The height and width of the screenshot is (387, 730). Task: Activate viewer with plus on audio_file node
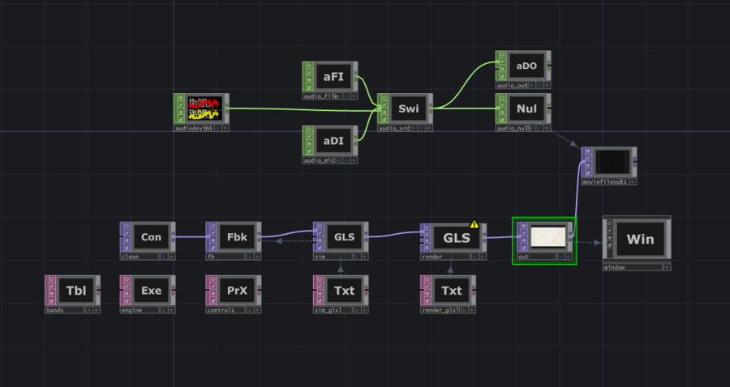(354, 96)
